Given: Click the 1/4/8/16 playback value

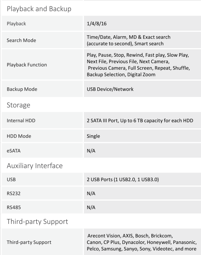Looking at the screenshot, I should tap(97, 24).
